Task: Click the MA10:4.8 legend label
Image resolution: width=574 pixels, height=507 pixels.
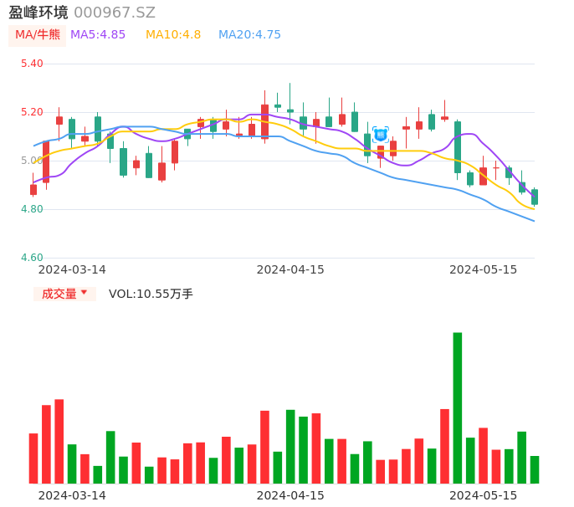Action: click(173, 35)
